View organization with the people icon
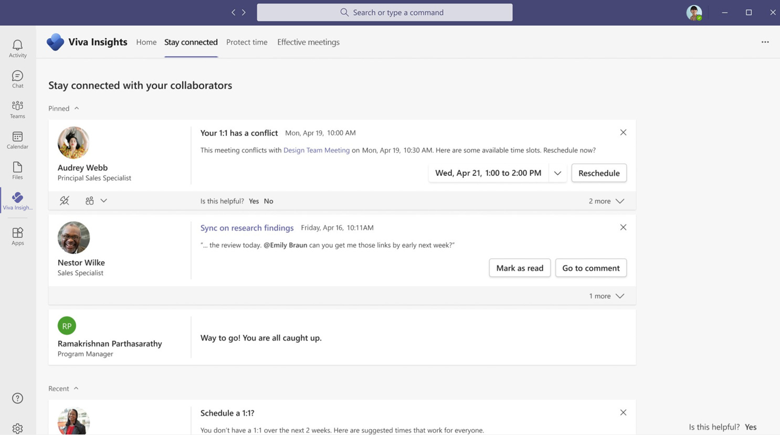 coord(89,200)
